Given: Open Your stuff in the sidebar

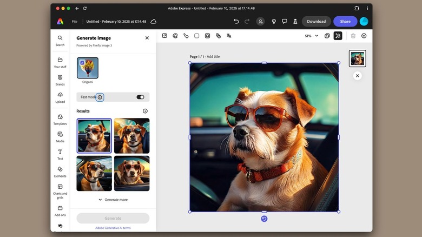Looking at the screenshot, I should (x=60, y=63).
